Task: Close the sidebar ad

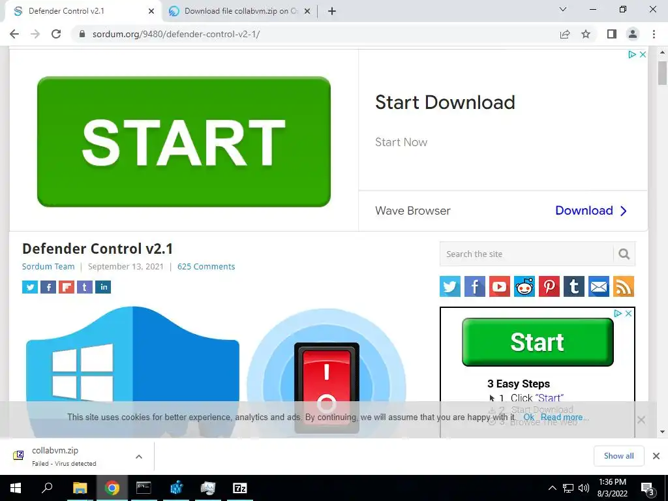Action: pyautogui.click(x=628, y=314)
